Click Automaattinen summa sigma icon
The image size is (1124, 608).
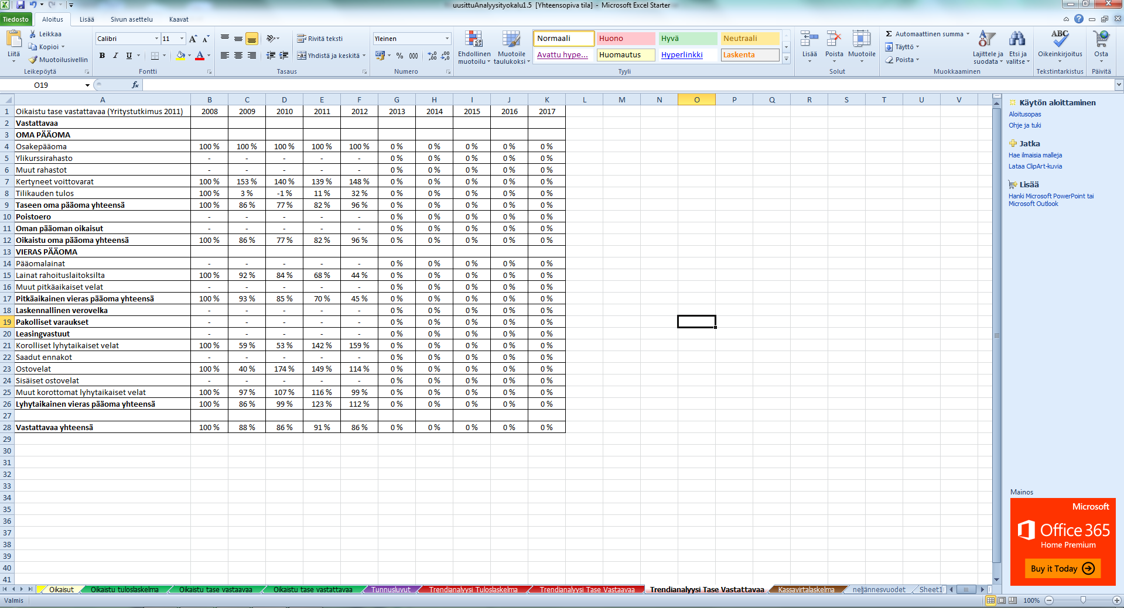pyautogui.click(x=889, y=34)
